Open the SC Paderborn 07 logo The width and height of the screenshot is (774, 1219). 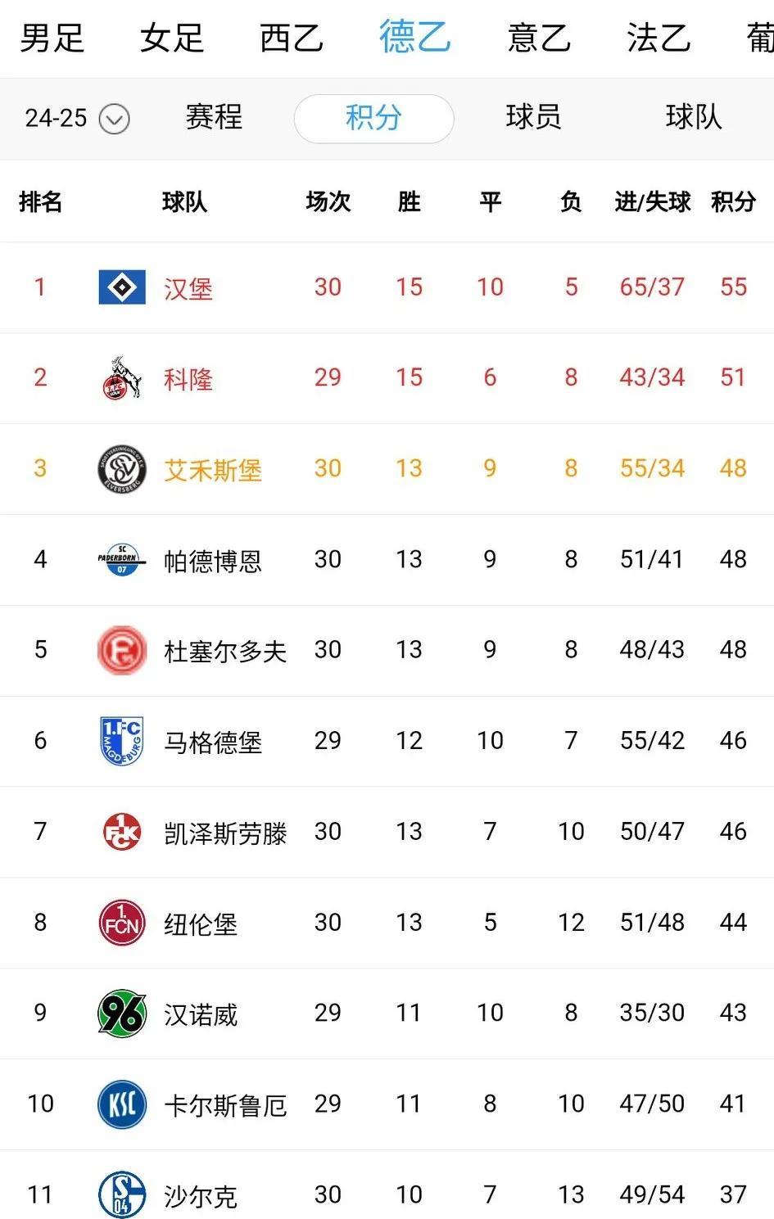(122, 560)
